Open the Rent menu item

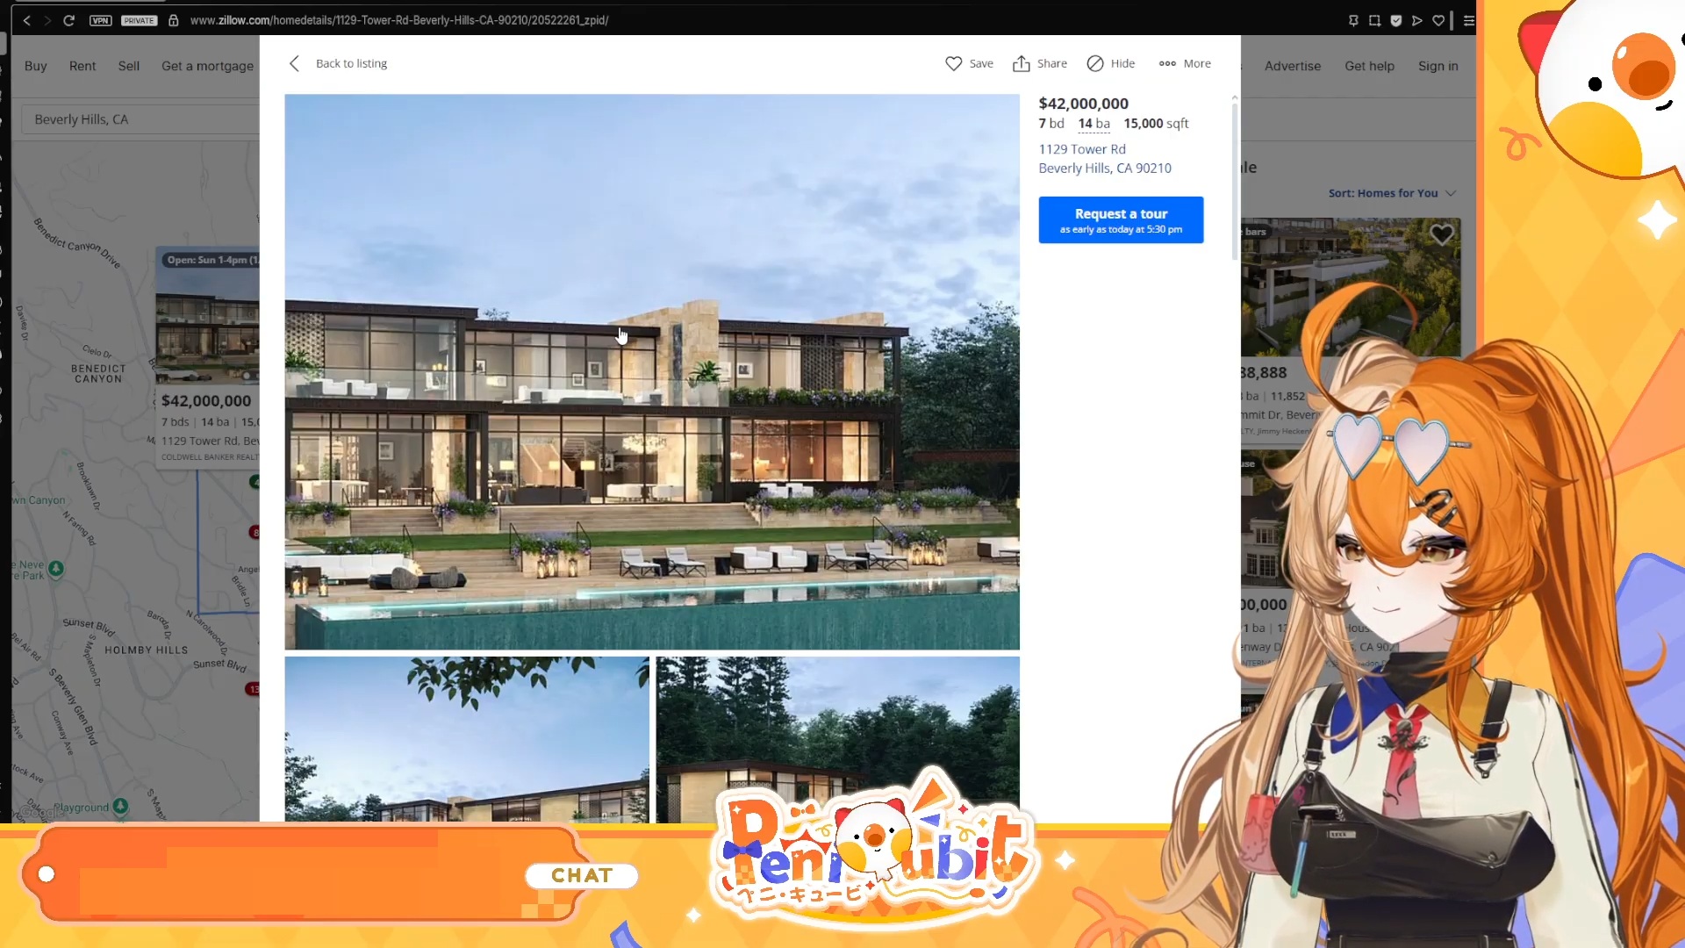click(82, 66)
